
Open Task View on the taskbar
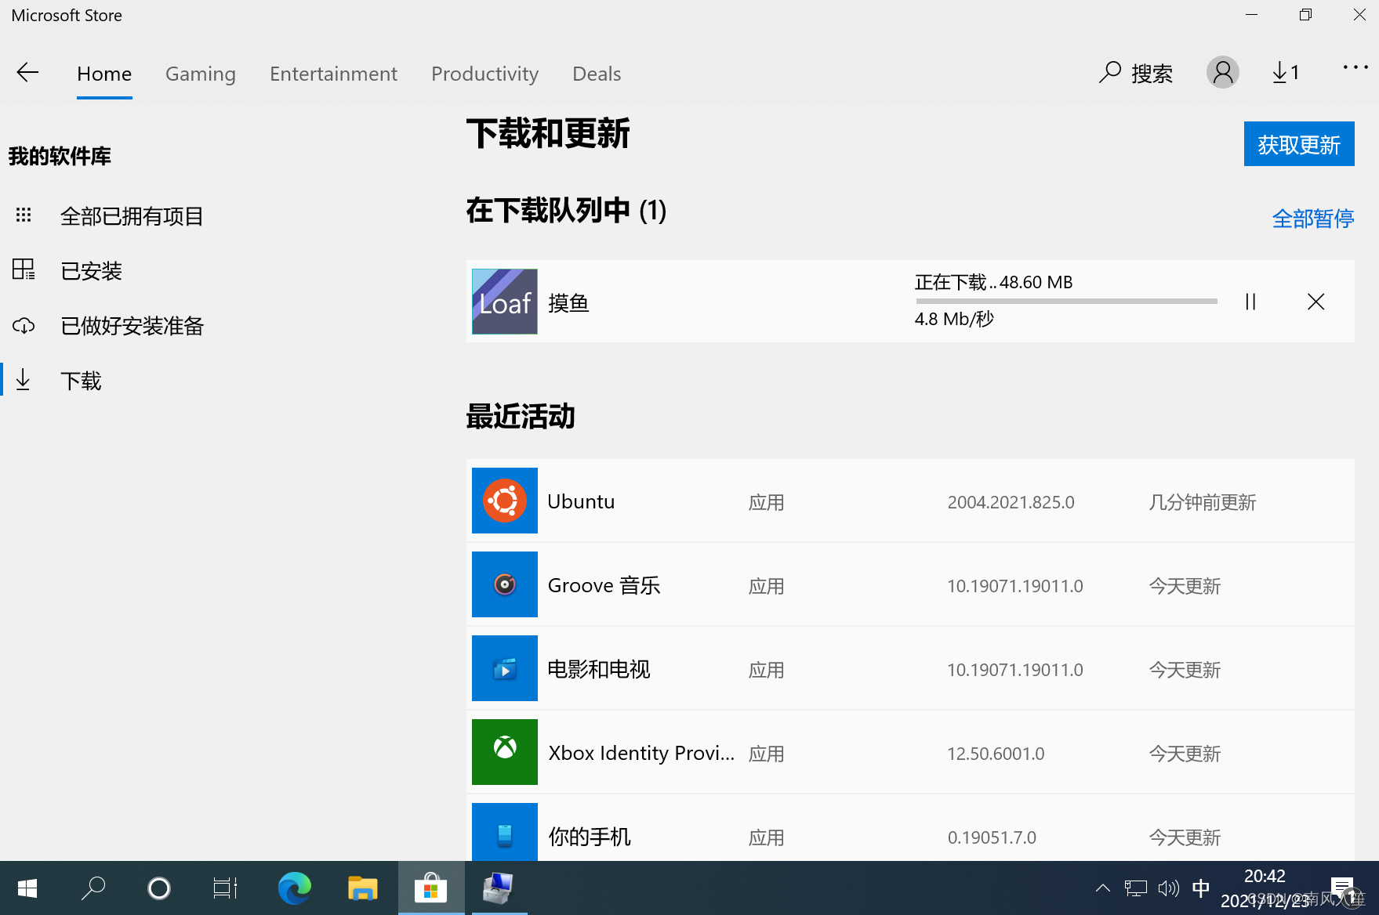pos(225,888)
